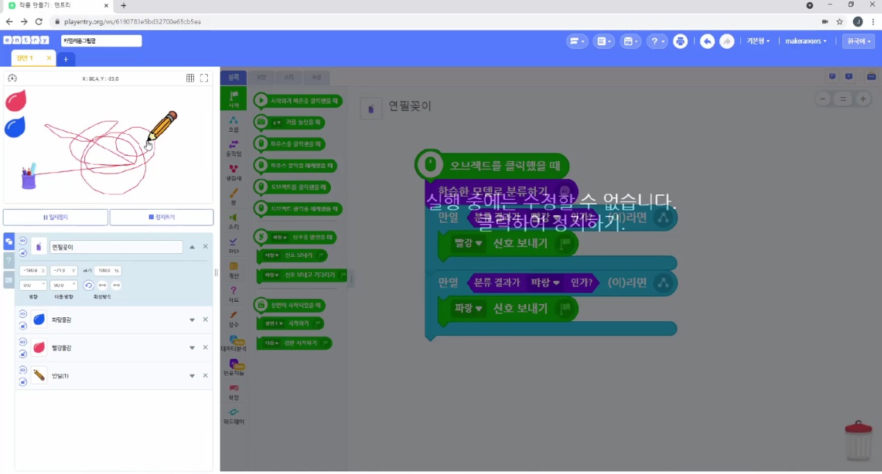Expand the 연필(1) object properties

click(x=193, y=375)
